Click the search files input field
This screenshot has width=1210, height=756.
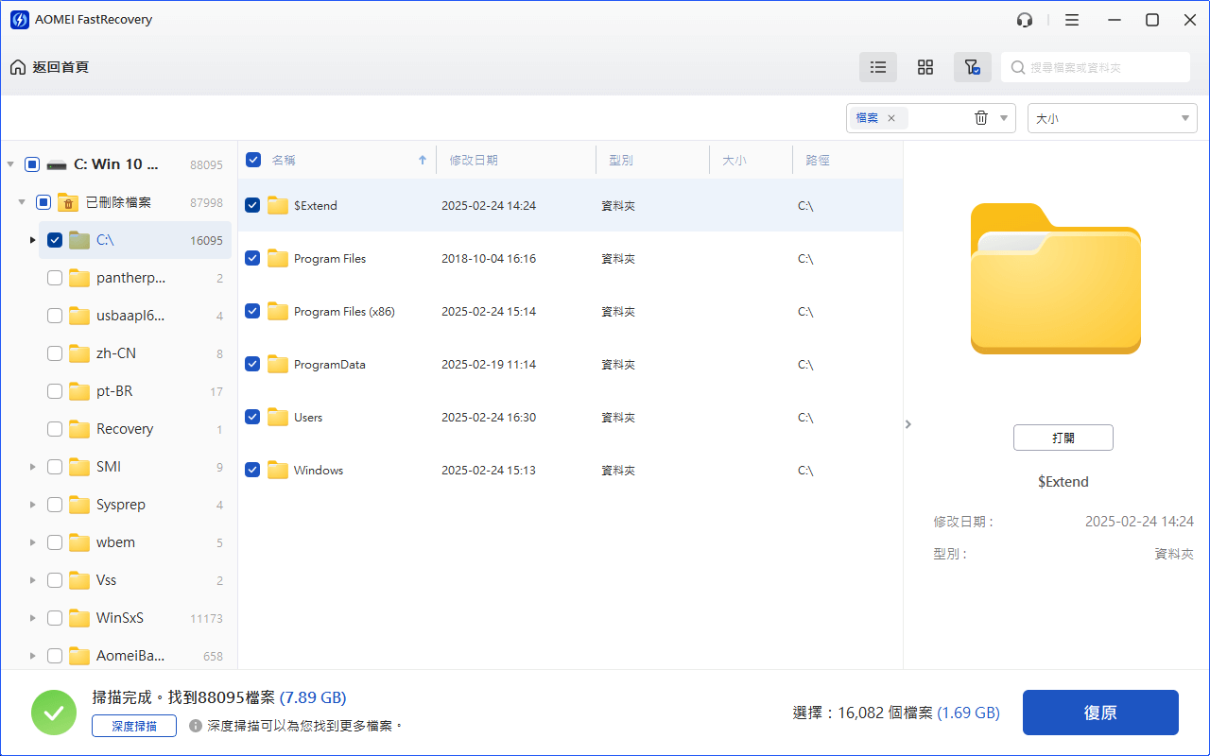[1101, 67]
